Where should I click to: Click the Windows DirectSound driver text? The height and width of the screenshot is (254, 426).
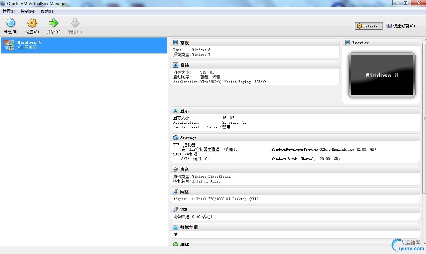tap(211, 176)
